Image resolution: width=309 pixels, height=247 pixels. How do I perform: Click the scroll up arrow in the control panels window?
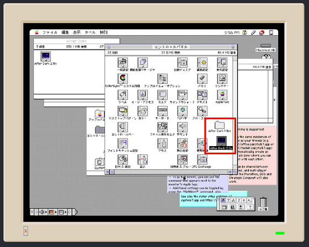(x=235, y=58)
